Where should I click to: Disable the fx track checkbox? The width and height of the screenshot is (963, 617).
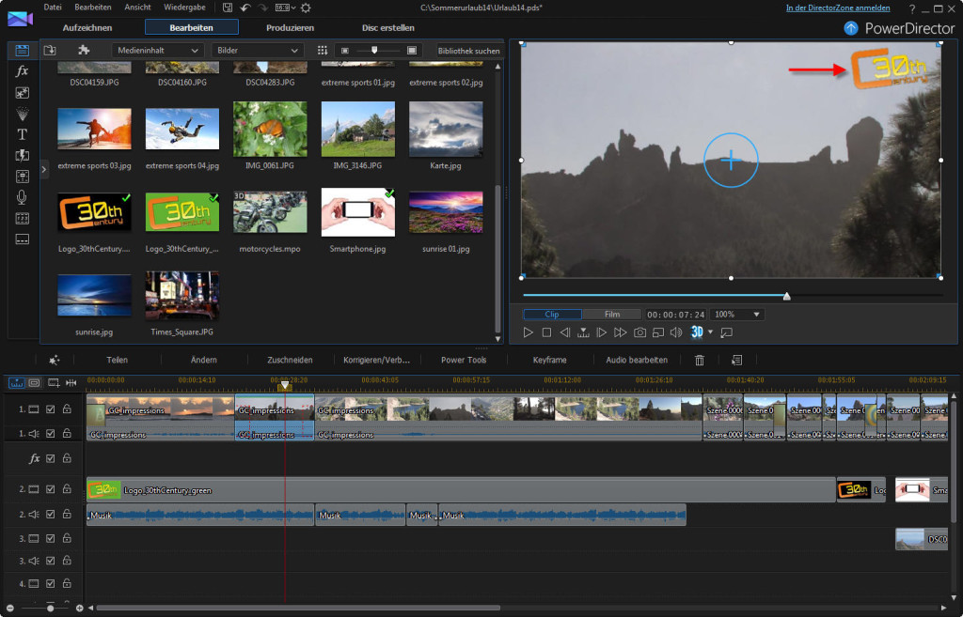(50, 457)
